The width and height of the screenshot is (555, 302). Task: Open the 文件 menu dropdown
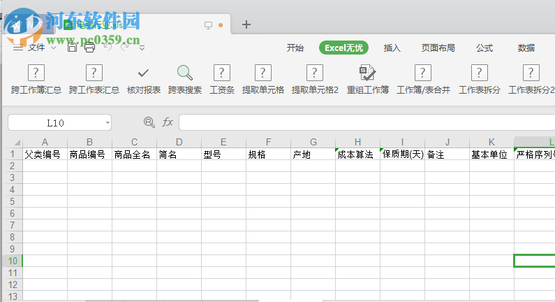point(41,47)
